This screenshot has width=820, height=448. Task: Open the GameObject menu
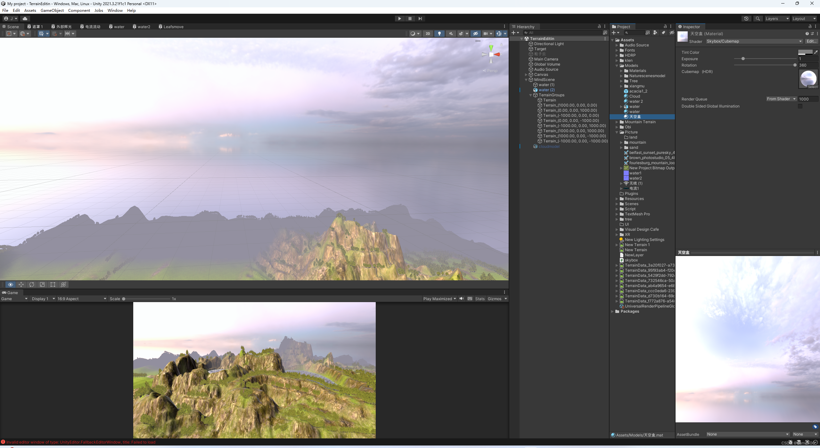coord(52,10)
